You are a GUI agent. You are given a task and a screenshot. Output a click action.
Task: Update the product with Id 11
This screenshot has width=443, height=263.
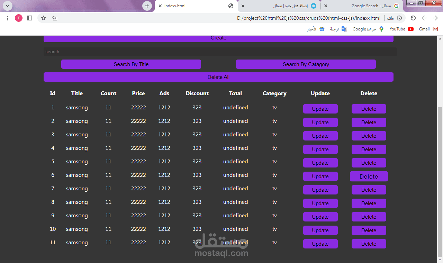[x=320, y=244]
